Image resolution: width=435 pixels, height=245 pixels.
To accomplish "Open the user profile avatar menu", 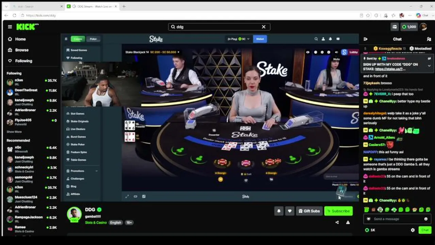I will [423, 27].
